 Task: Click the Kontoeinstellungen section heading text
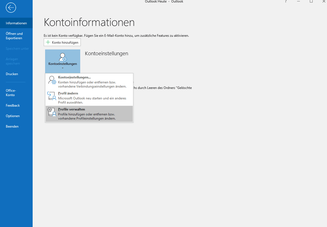107,54
